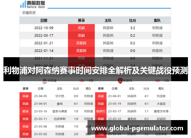Click 水晶宫 in the 23-03-19 row
This screenshot has width=191, height=138.
[x=161, y=104]
